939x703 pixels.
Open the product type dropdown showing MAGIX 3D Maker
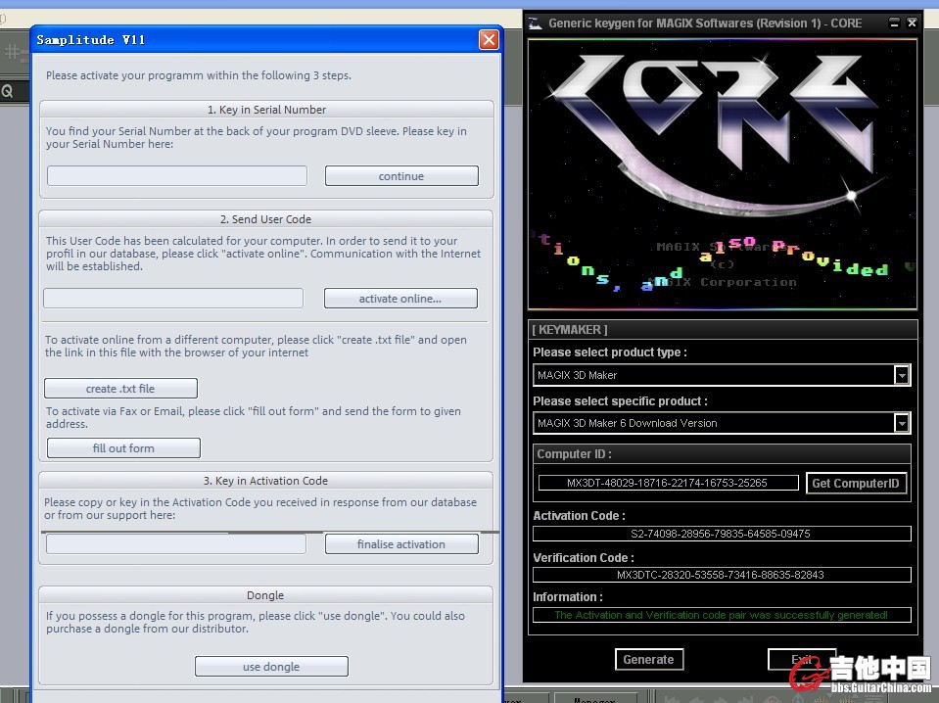click(722, 375)
